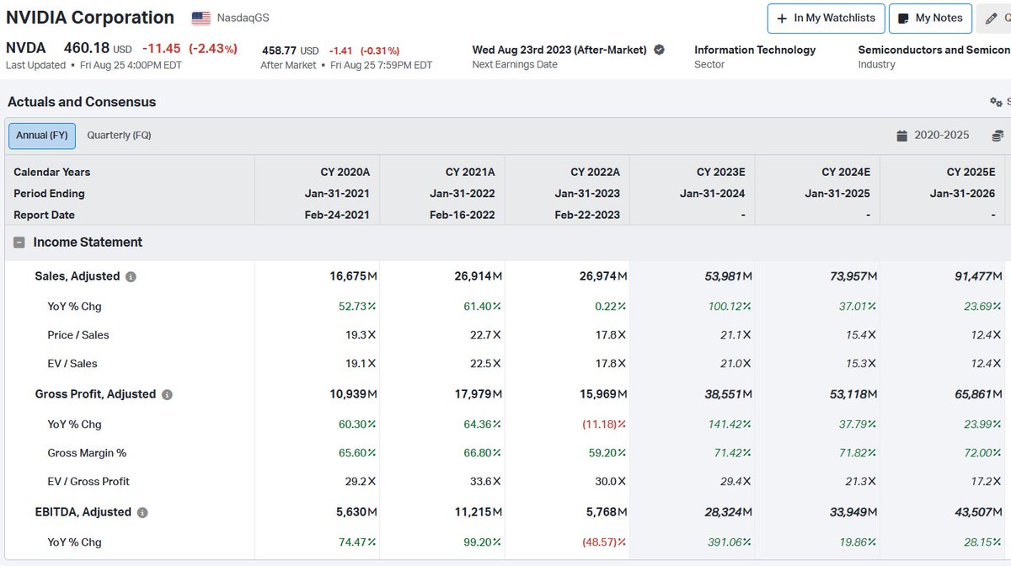Screen dimensions: 1011x566
Task: Click the US flag icon beside NasdaqGS
Action: tap(201, 18)
